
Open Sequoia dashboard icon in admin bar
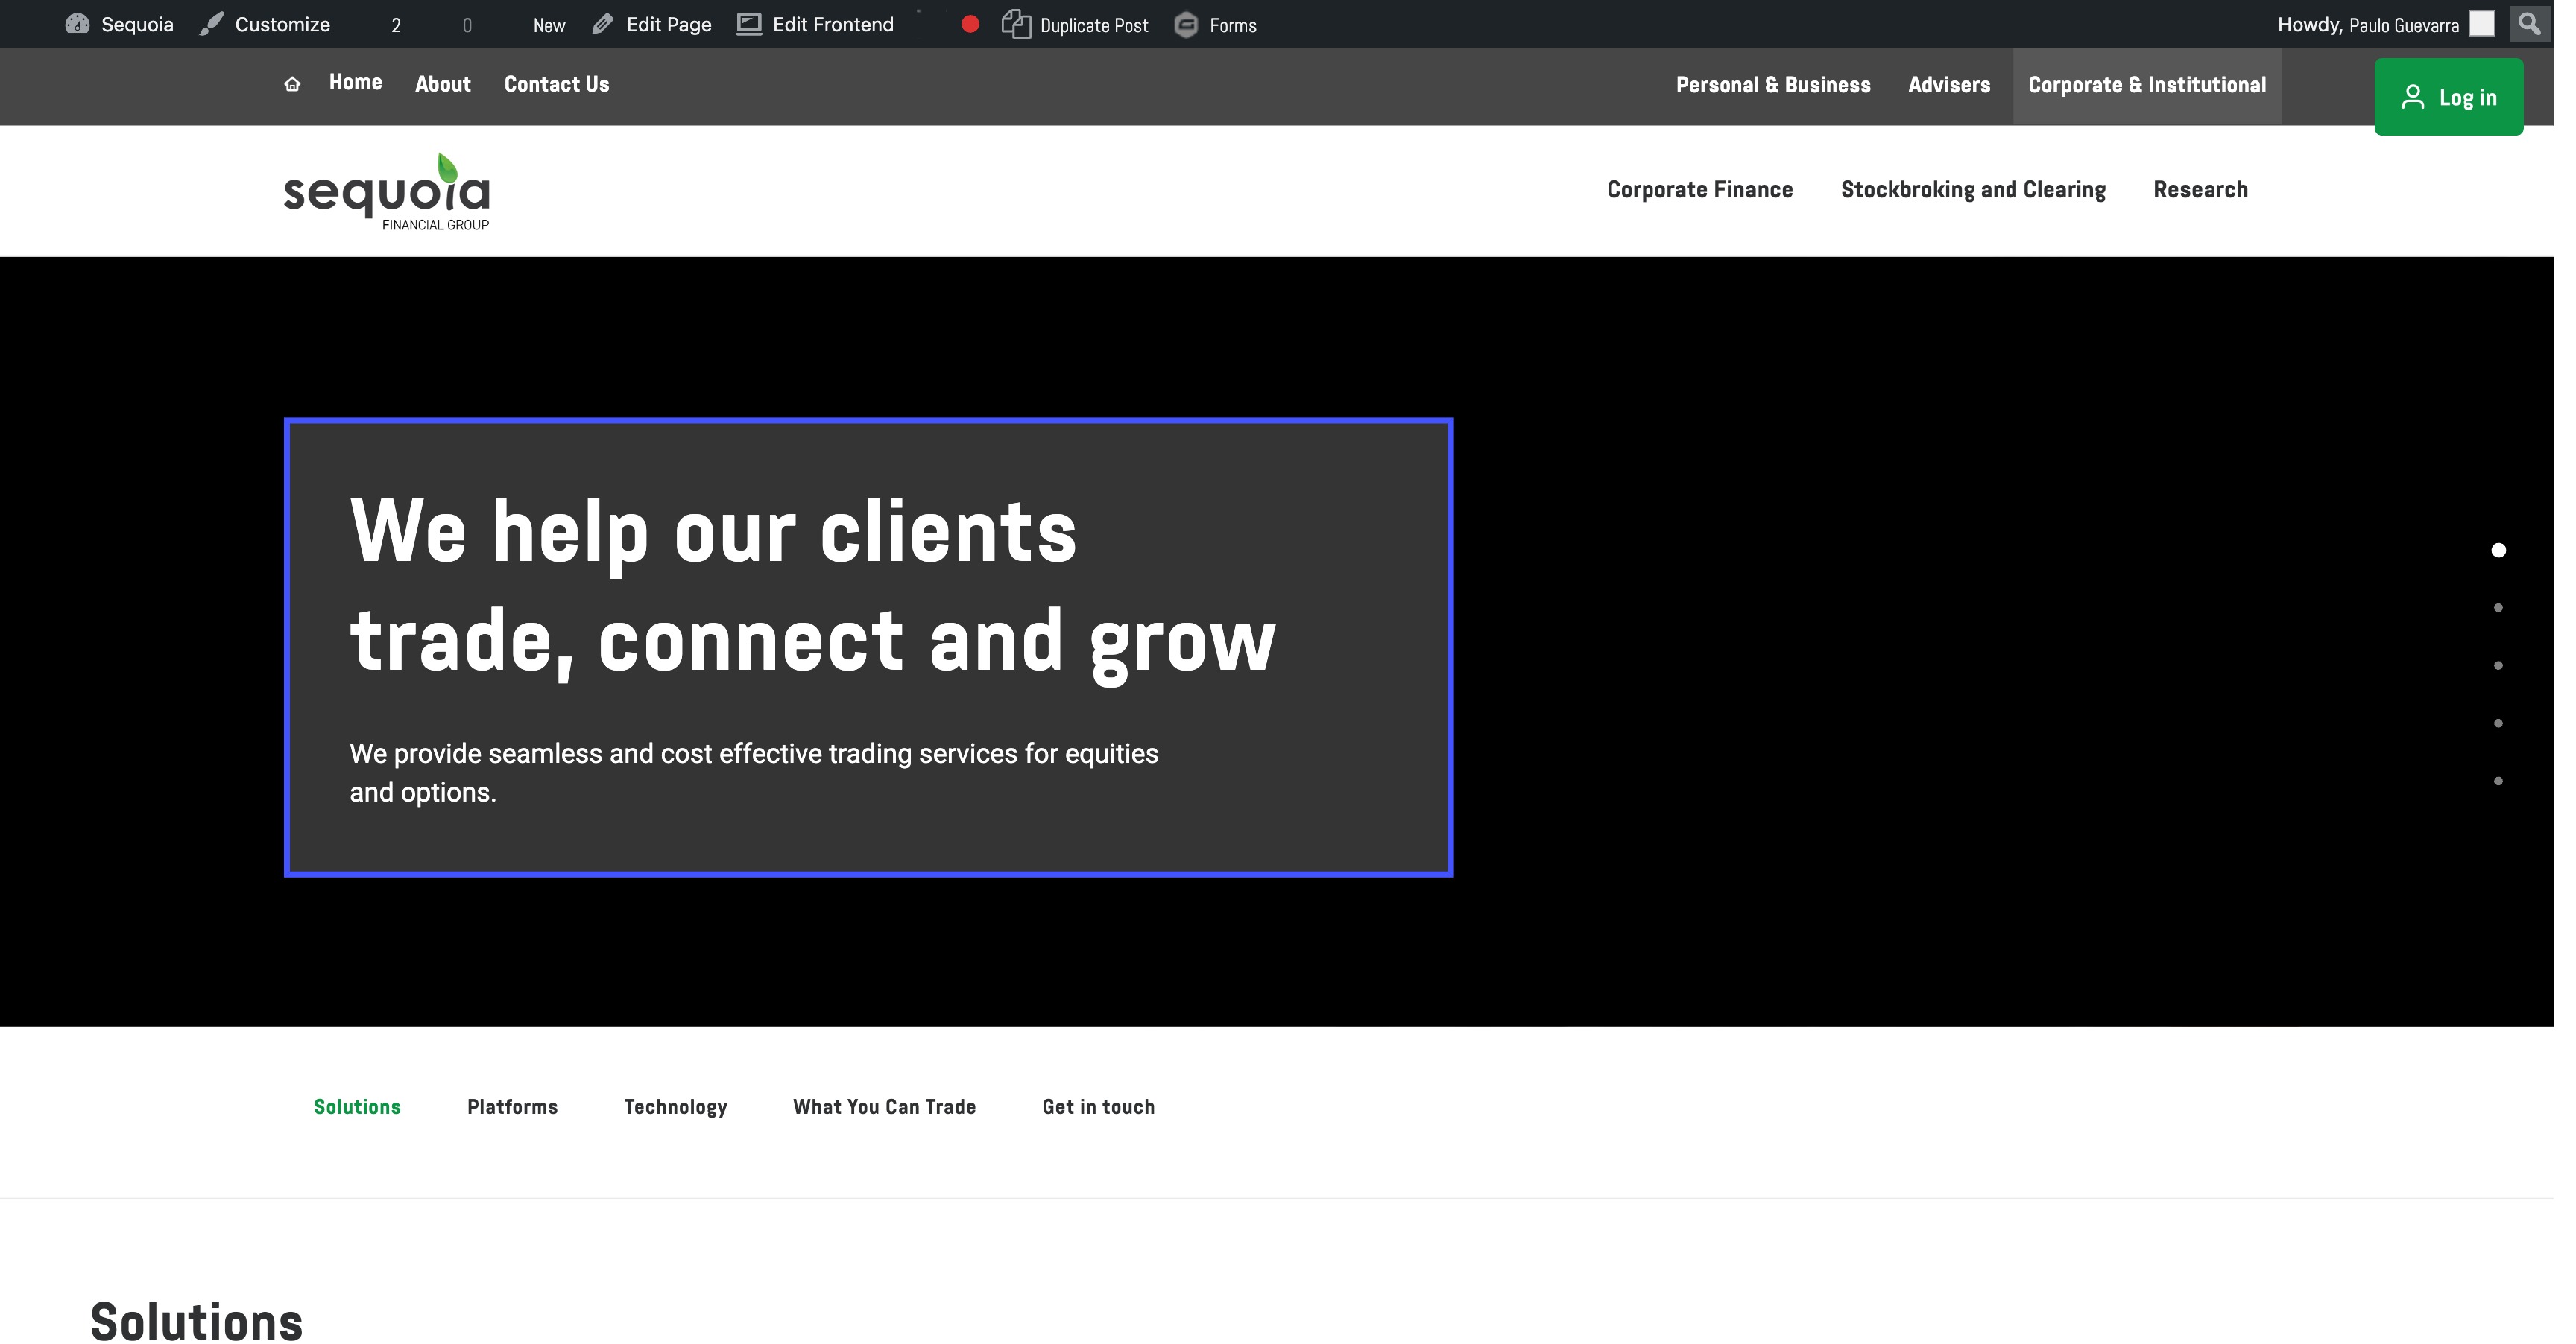coord(77,24)
